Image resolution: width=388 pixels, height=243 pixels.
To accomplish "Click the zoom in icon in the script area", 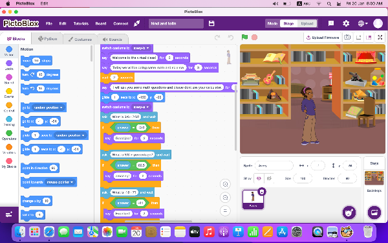I will click(225, 184).
